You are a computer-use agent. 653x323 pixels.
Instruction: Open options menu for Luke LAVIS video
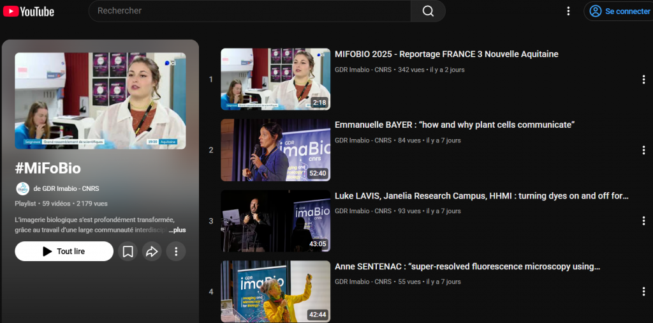643,221
